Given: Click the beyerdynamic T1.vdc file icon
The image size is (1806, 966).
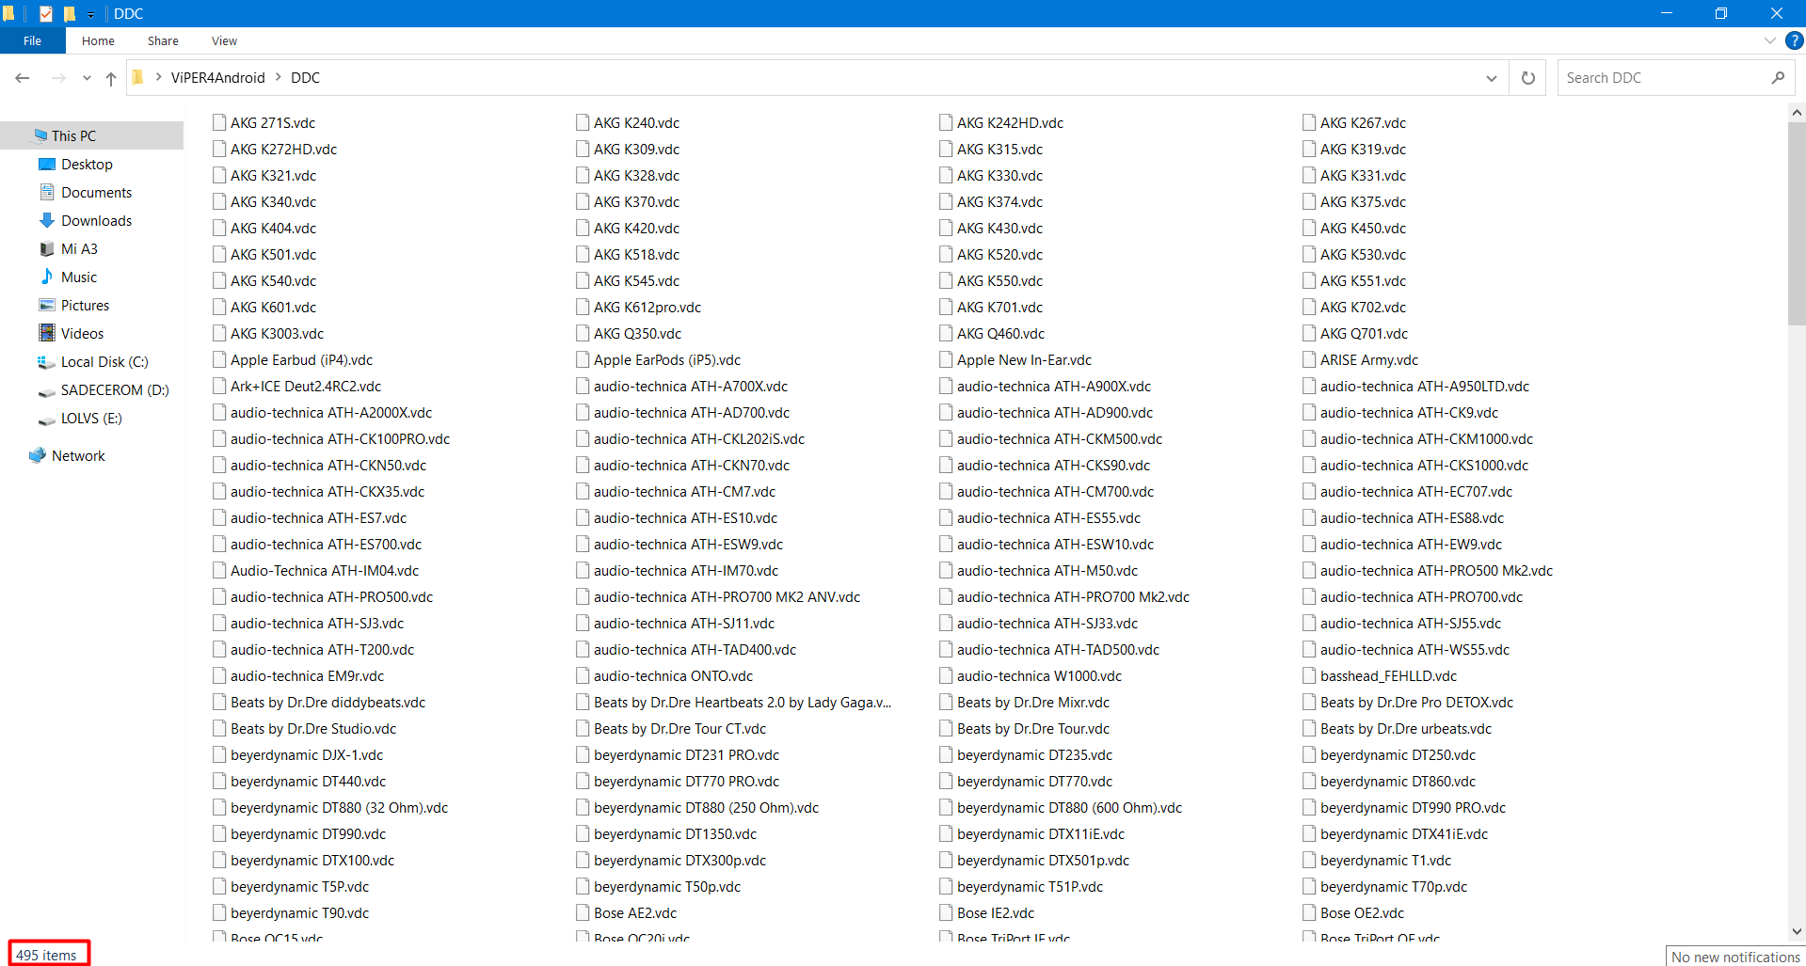Looking at the screenshot, I should pyautogui.click(x=1309, y=860).
